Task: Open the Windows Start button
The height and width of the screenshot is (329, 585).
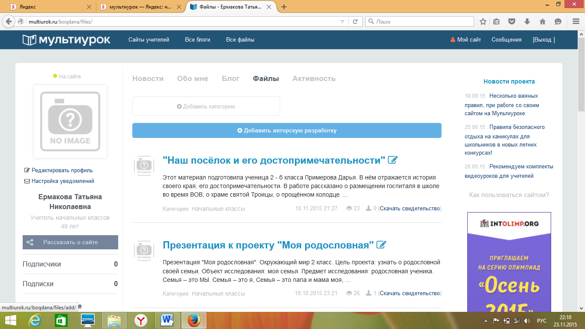Action: (x=10, y=320)
